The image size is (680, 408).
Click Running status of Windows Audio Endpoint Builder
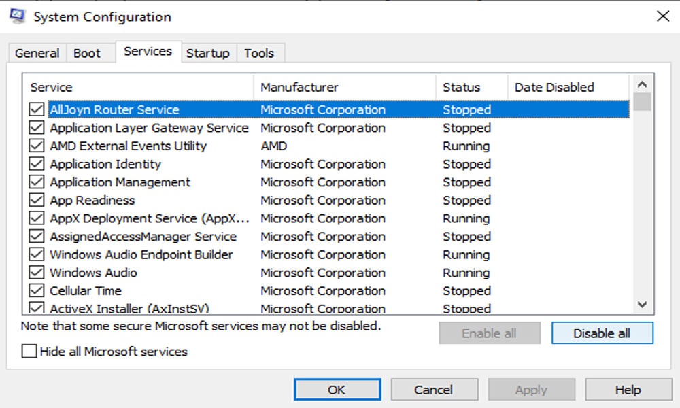click(466, 255)
